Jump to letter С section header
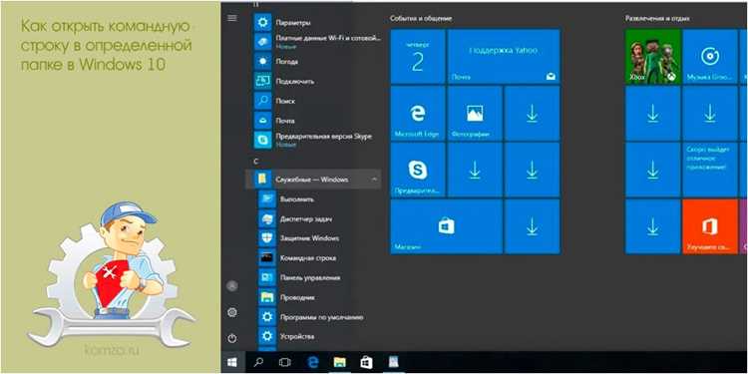Screen dimensions: 748x374 [256, 161]
